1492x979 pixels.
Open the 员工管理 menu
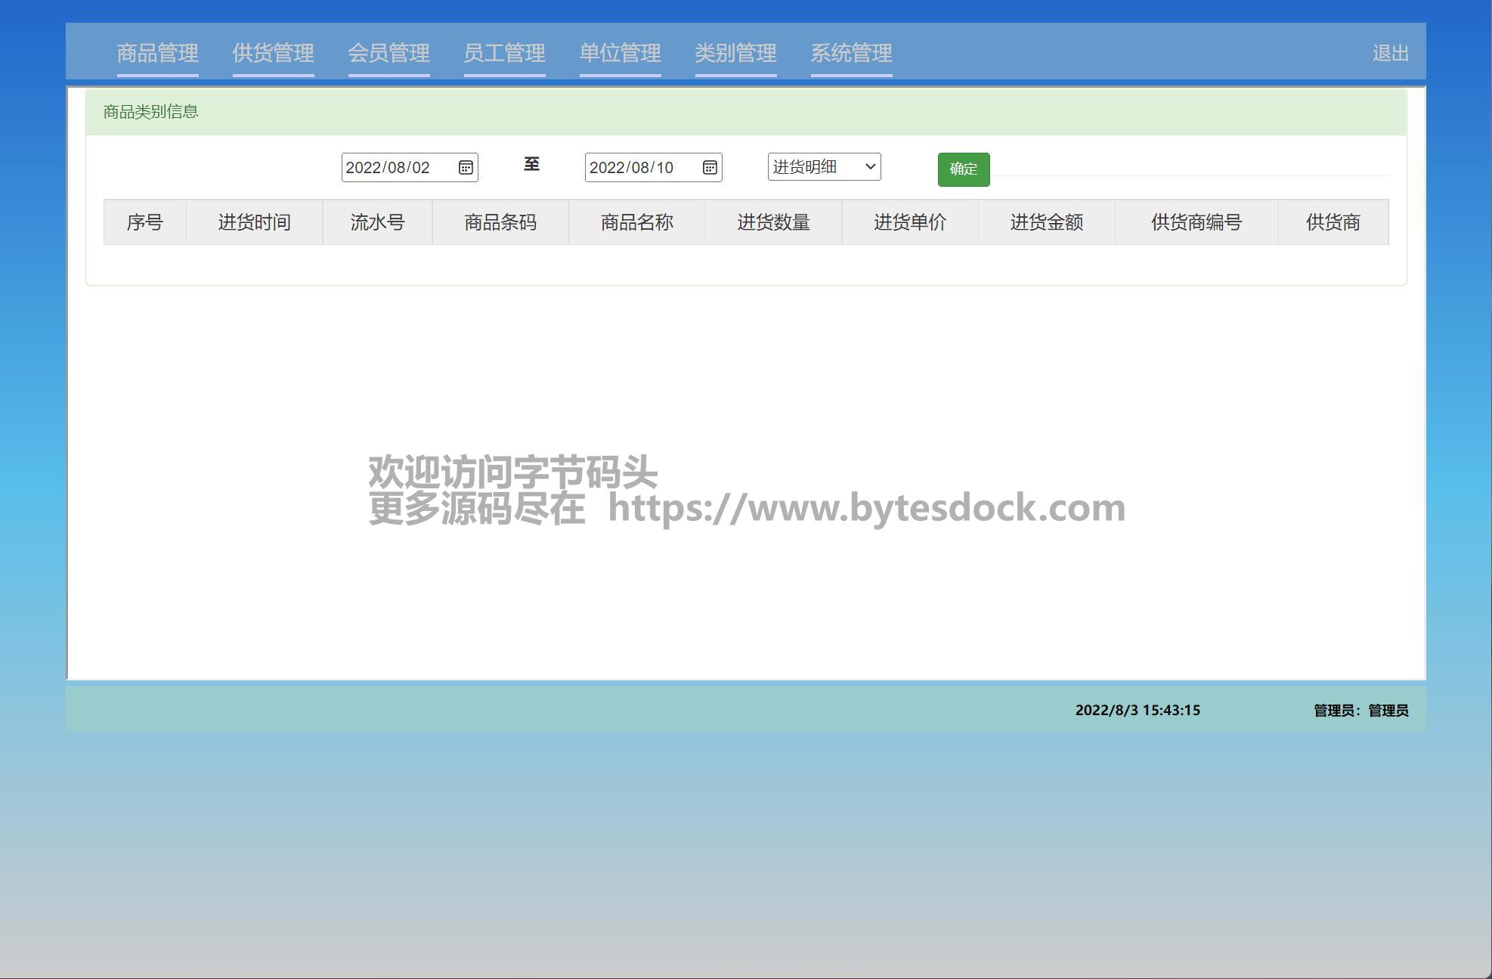coord(504,53)
